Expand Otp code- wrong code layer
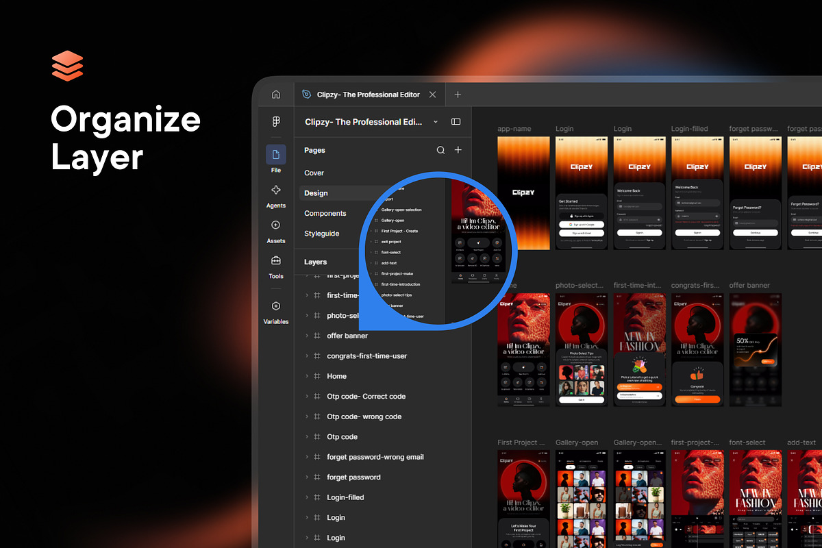 click(x=306, y=416)
